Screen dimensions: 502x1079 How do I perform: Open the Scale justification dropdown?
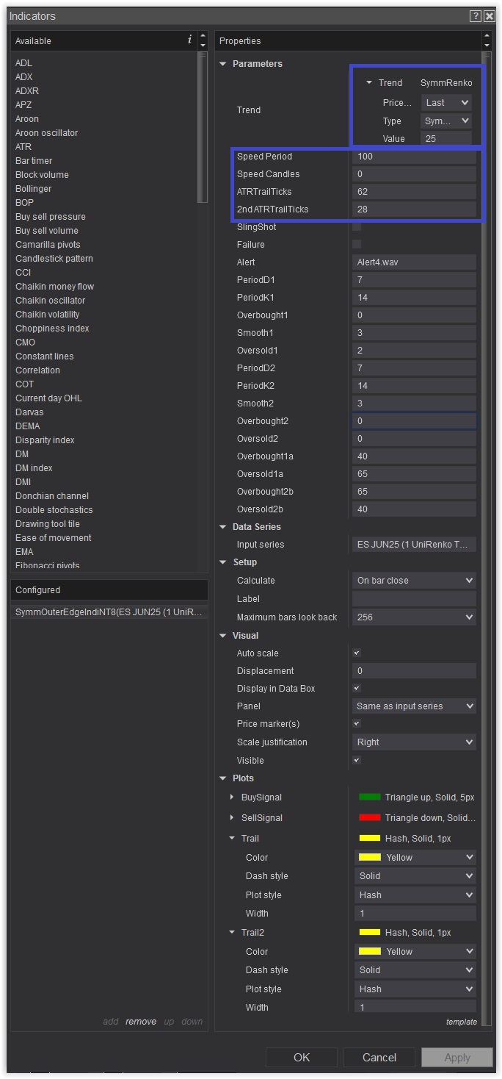coord(414,742)
